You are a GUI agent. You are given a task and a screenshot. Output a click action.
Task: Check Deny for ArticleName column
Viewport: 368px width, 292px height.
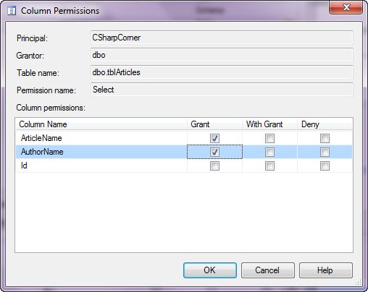[325, 138]
